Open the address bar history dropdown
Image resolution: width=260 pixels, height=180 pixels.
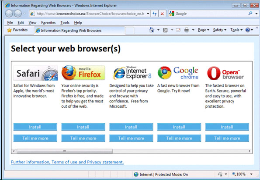pyautogui.click(x=148, y=14)
